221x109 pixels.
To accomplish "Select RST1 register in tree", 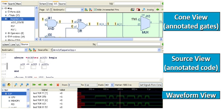I will 14,29.
